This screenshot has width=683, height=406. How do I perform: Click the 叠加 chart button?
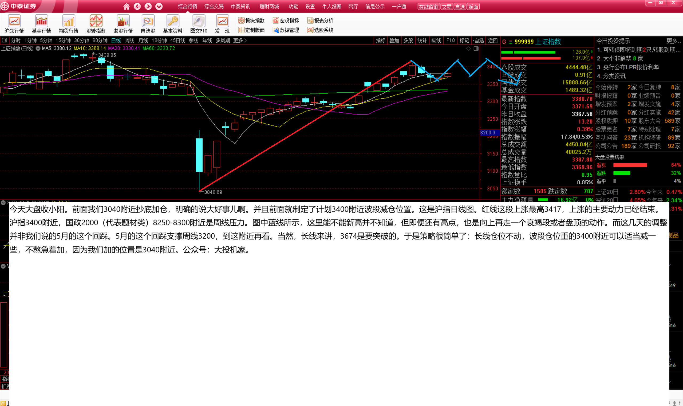tap(394, 40)
